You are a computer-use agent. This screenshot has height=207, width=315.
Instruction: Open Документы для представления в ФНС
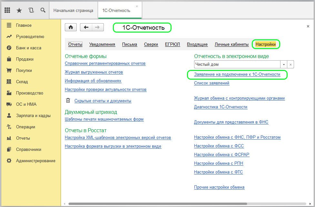click(x=231, y=122)
